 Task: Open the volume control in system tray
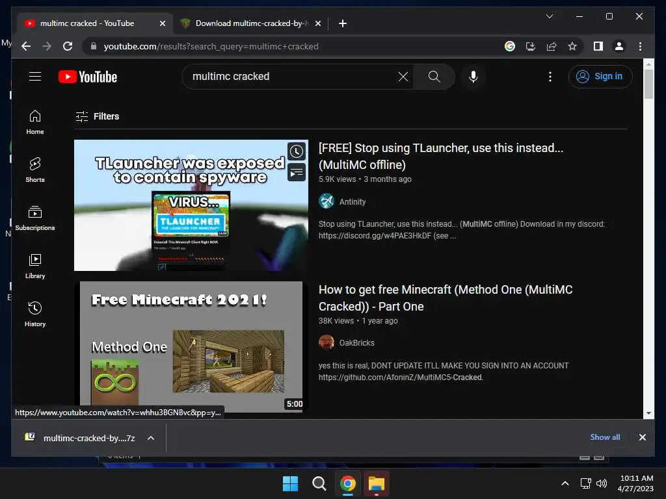(602, 483)
